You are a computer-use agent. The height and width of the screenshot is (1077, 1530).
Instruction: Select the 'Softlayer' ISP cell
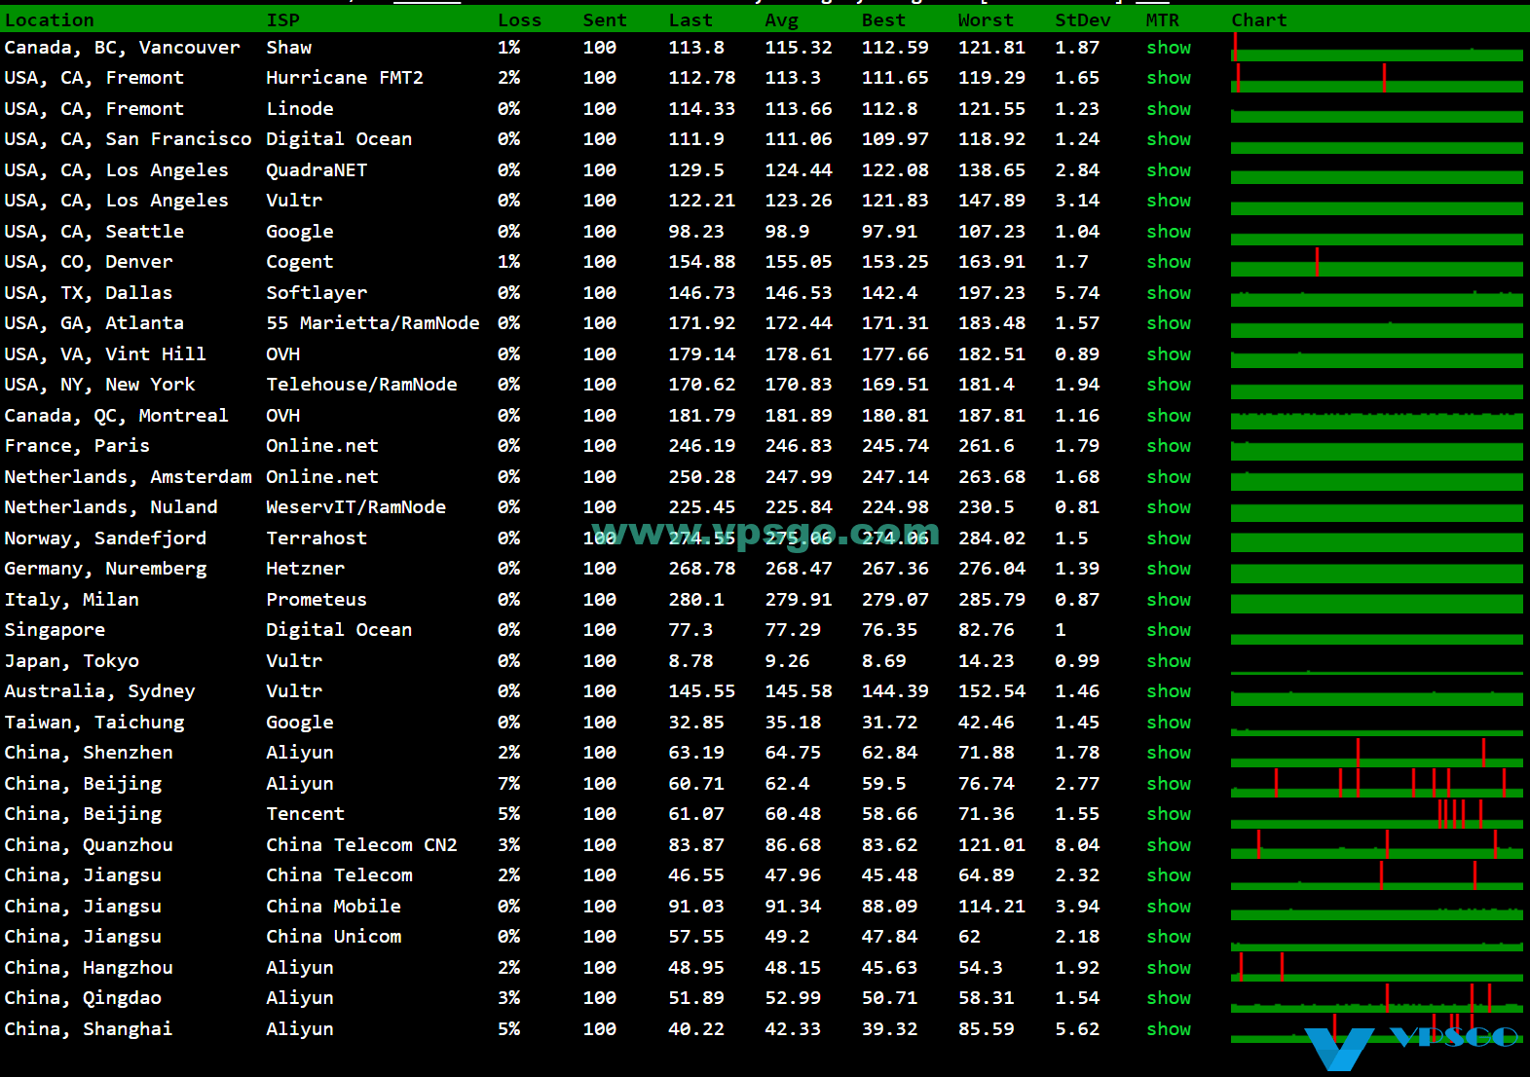pos(317,293)
